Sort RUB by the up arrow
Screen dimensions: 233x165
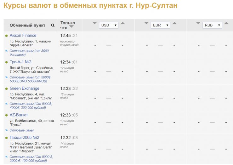[x=226, y=23]
